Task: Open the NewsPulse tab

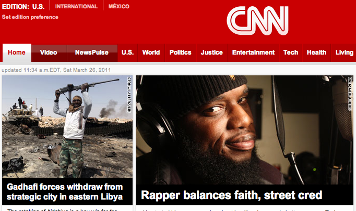Action: 92,52
